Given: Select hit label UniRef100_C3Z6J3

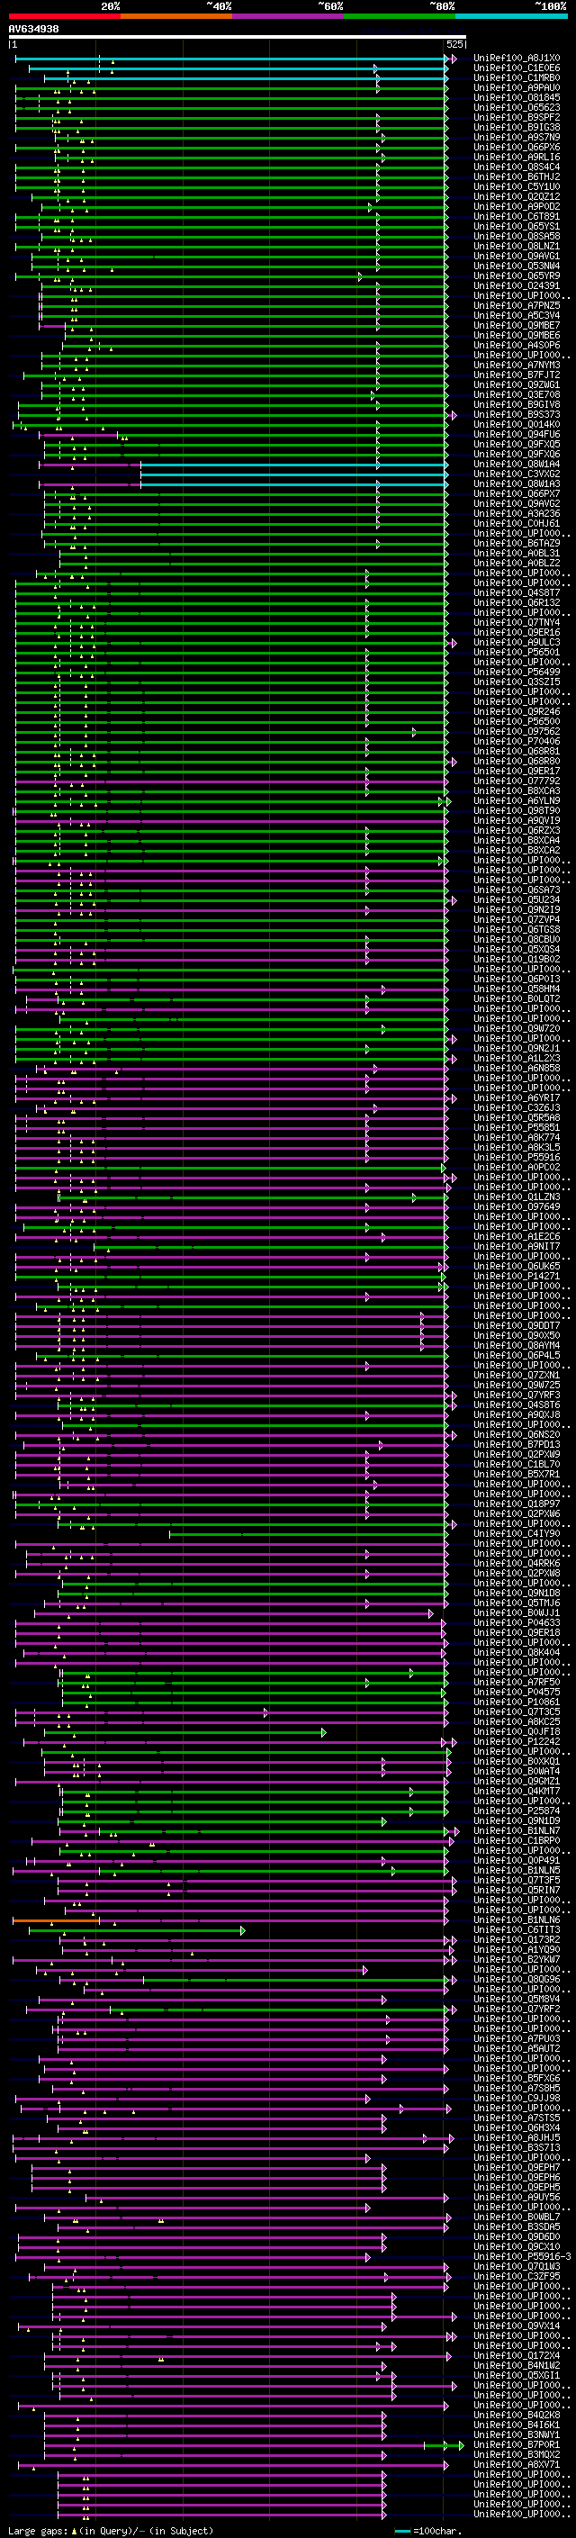Looking at the screenshot, I should click(517, 1107).
